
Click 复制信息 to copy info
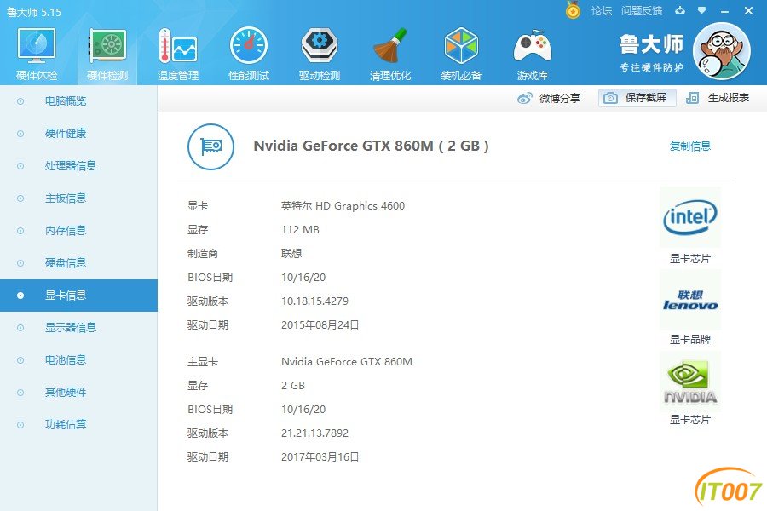pyautogui.click(x=689, y=146)
